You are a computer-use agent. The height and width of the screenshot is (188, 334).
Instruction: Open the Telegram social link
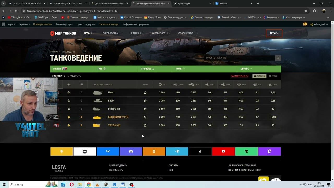(177, 151)
